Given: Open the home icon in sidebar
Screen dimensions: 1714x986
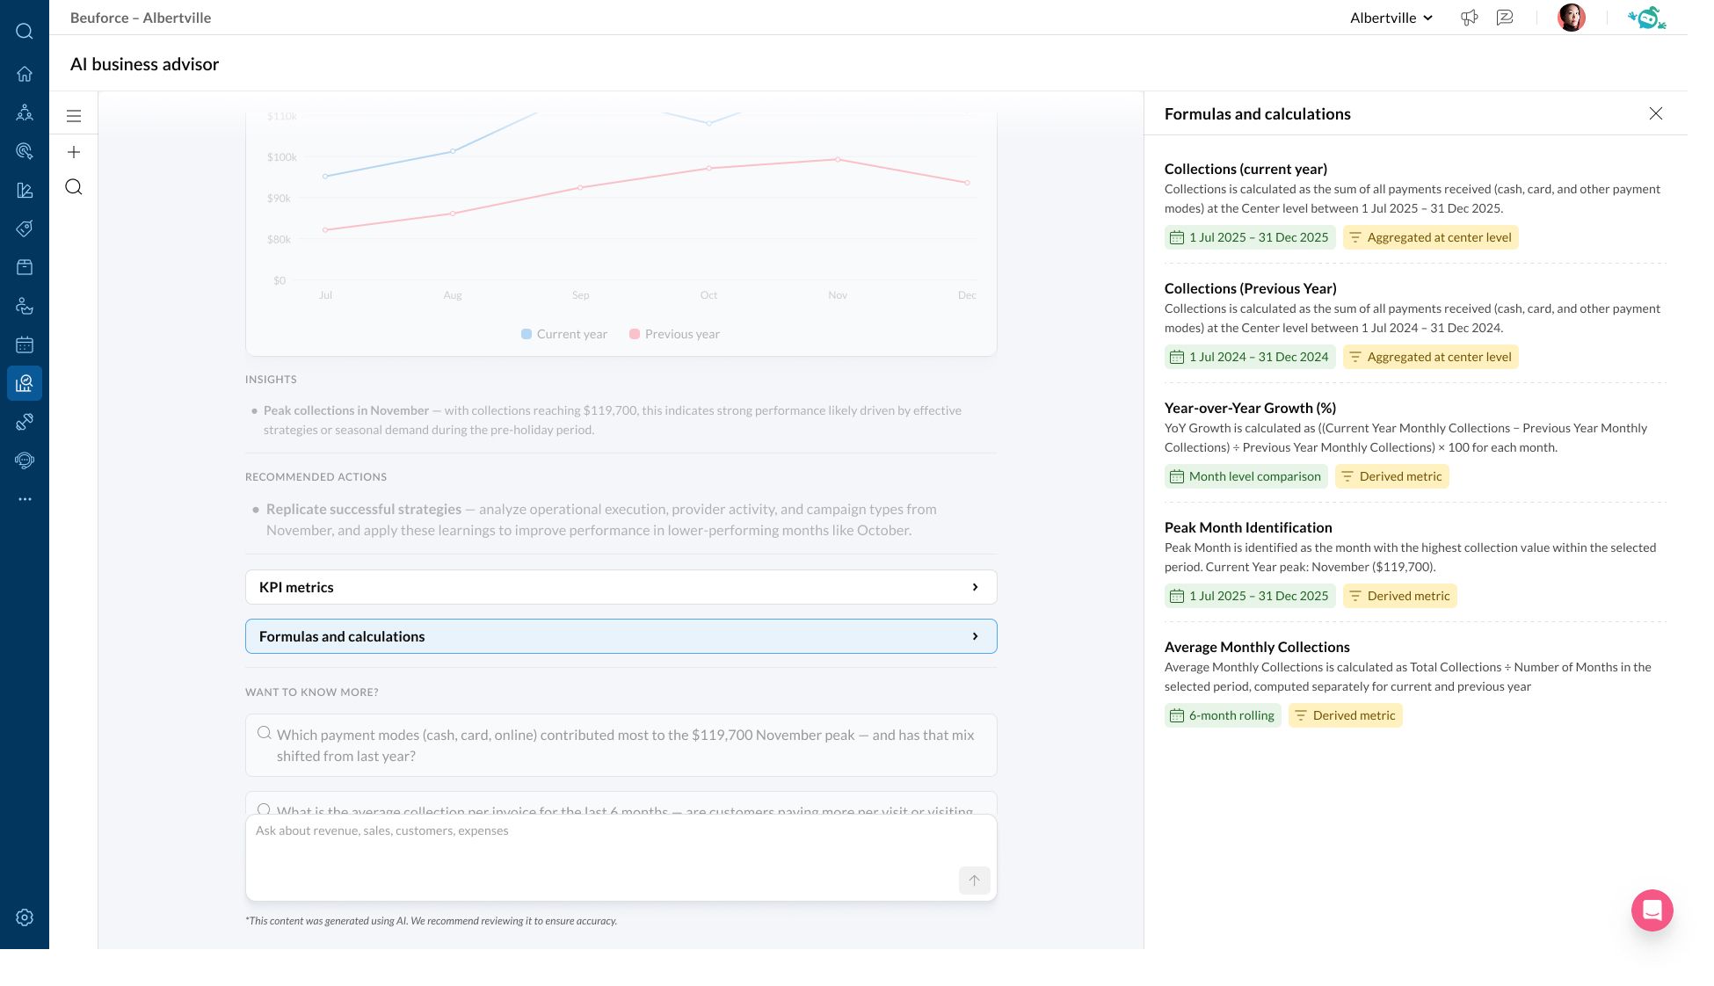Looking at the screenshot, I should coord(25,74).
